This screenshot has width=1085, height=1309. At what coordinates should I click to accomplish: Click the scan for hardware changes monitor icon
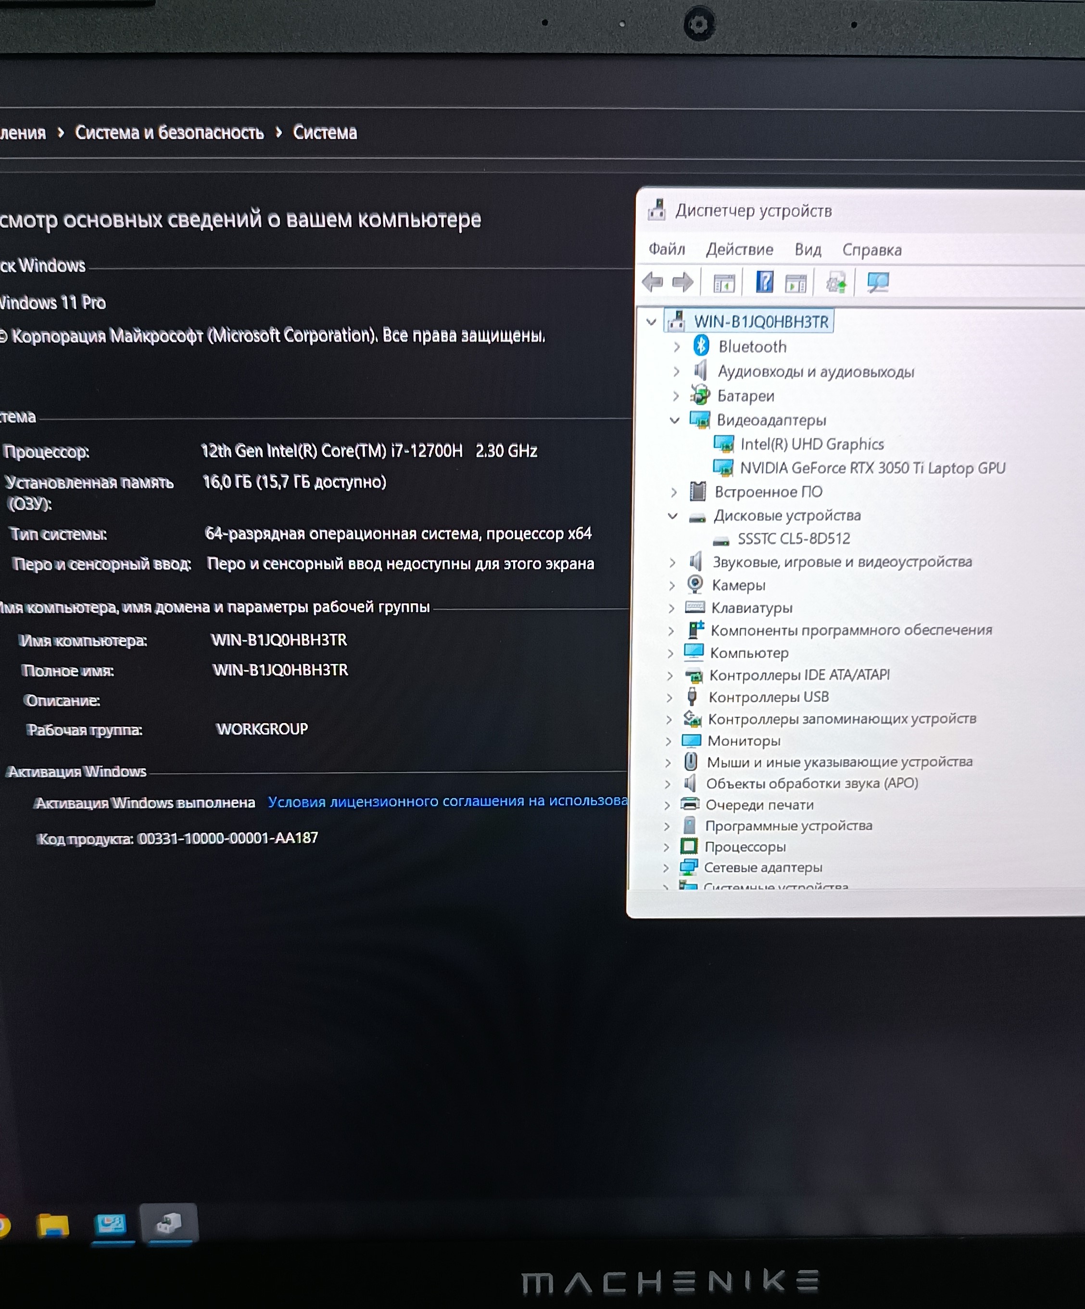878,283
